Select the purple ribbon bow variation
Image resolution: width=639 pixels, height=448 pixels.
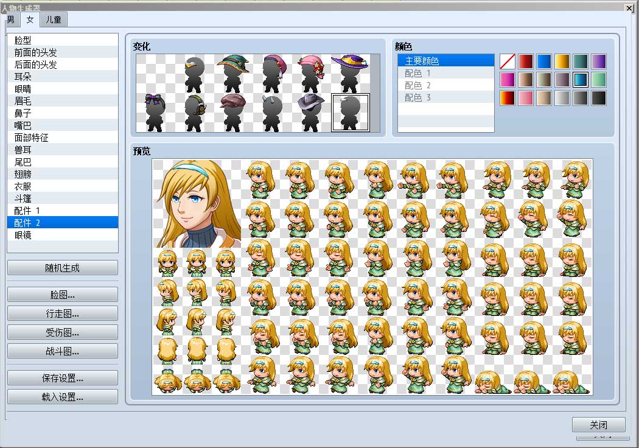coord(155,113)
